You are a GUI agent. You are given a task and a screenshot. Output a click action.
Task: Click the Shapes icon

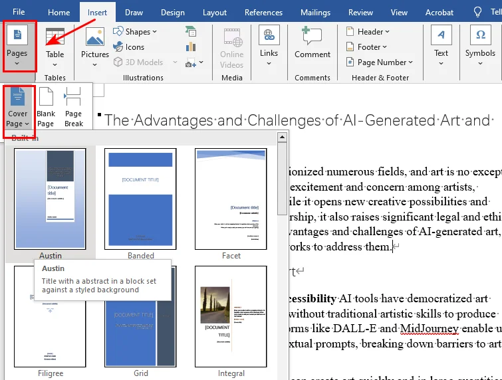click(118, 31)
